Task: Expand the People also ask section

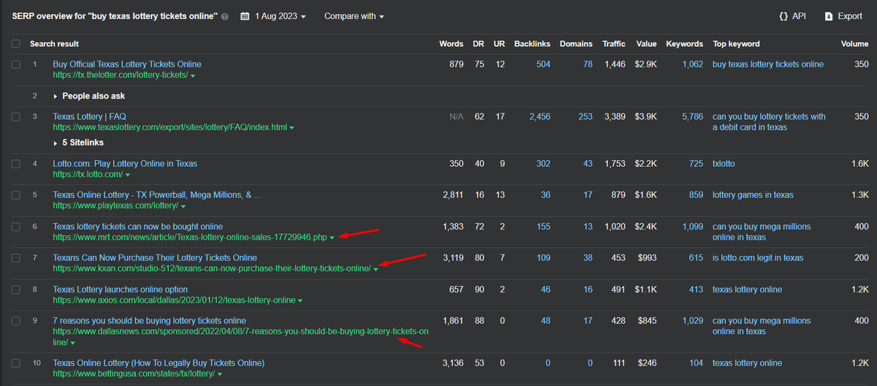Action: coord(89,96)
